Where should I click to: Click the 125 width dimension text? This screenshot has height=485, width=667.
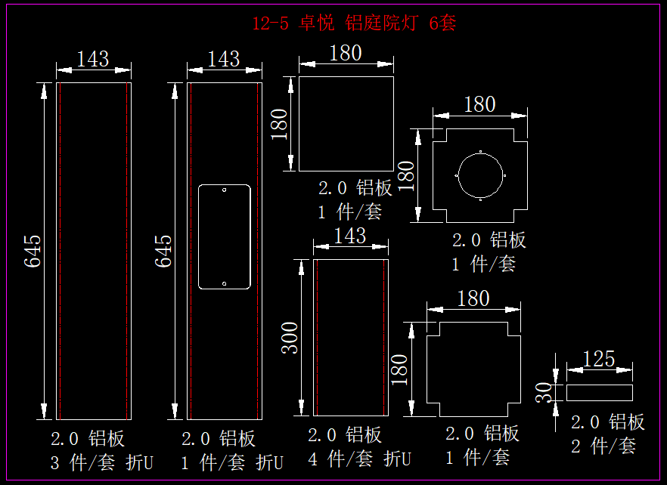coord(600,359)
